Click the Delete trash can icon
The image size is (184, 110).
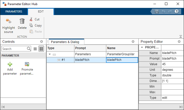coord(22,21)
